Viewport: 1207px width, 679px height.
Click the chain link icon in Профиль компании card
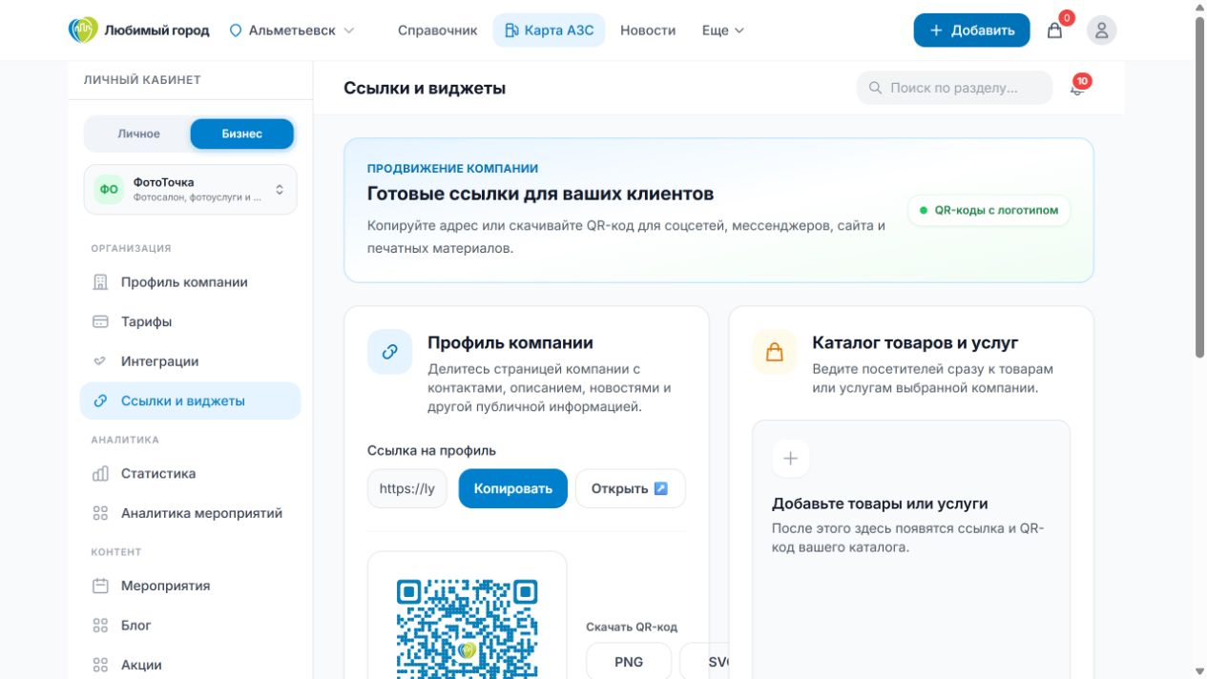[389, 352]
